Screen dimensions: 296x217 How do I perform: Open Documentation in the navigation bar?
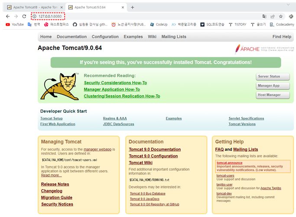(72, 37)
